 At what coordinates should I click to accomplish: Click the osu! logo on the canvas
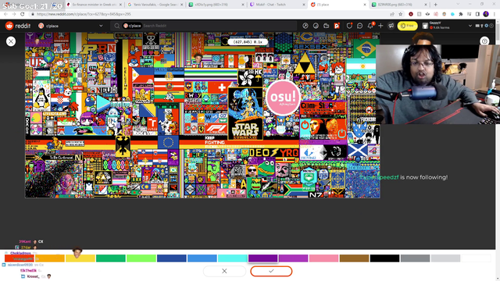tap(283, 97)
